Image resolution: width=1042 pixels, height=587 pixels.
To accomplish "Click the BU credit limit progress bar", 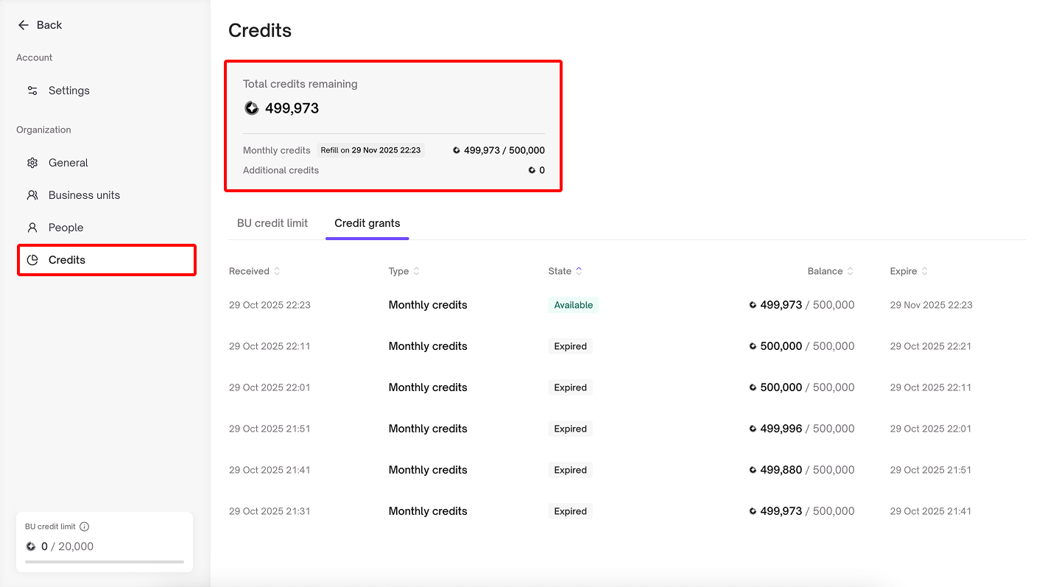I will click(105, 562).
